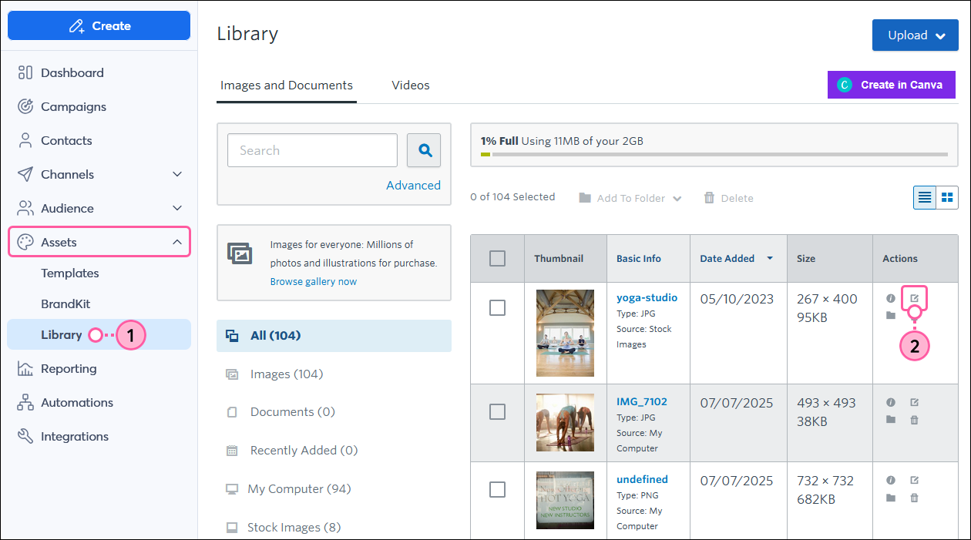Open Automations from the sidebar
This screenshot has height=540, width=971.
pyautogui.click(x=77, y=402)
